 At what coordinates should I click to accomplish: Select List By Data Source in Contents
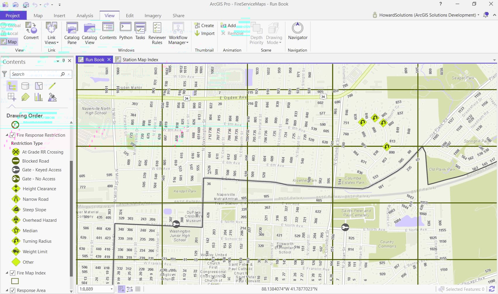coord(25,86)
